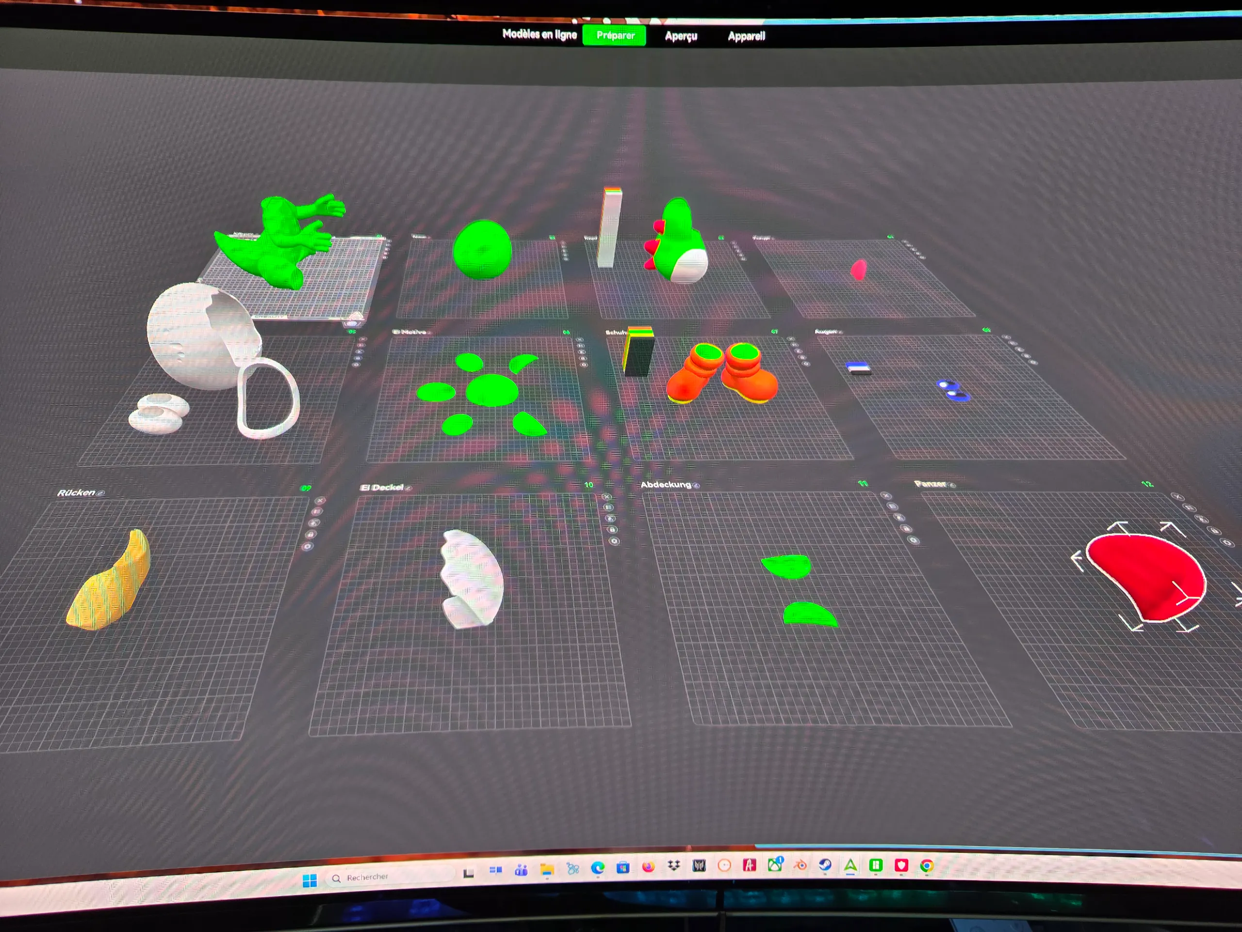
Task: Toggle lock on Schuhe plate 07
Action: coord(802,357)
